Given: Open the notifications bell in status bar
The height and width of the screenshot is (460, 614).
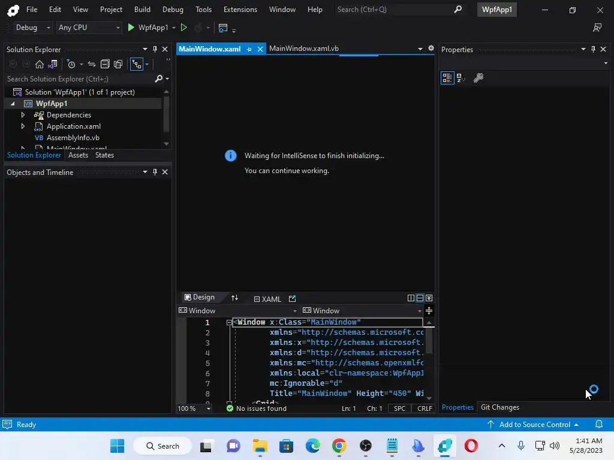Looking at the screenshot, I should click(x=599, y=424).
